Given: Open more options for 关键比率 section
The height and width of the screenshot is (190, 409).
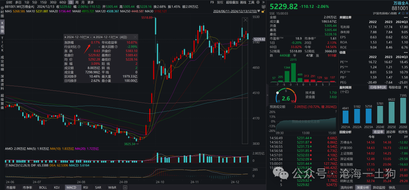Looking at the screenshot, I should tap(406, 17).
